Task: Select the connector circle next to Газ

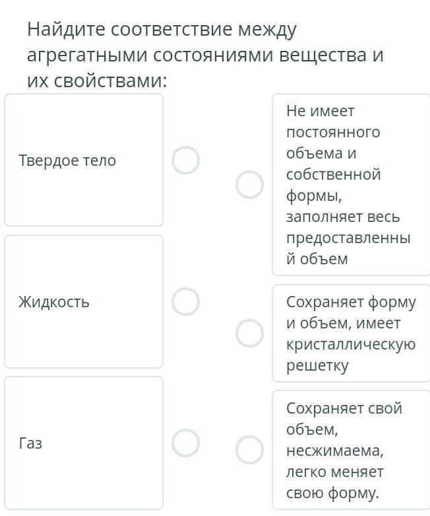Action: pyautogui.click(x=185, y=443)
